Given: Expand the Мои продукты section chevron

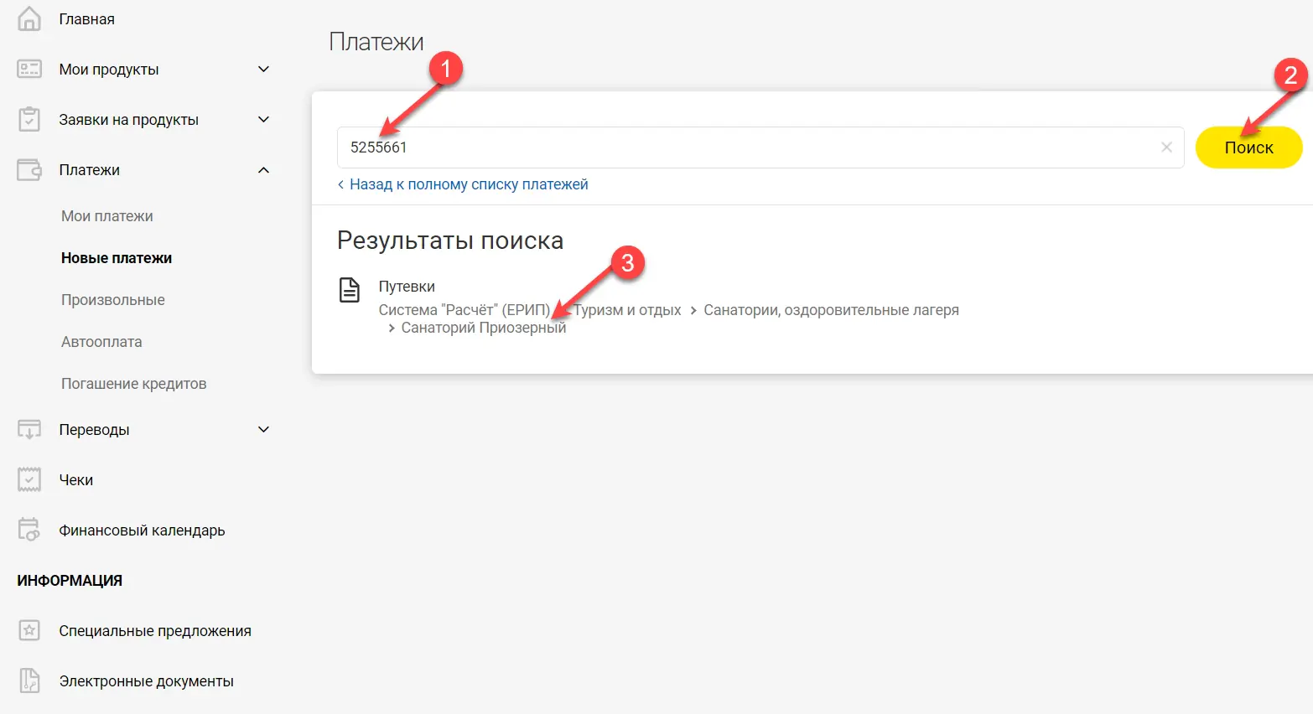Looking at the screenshot, I should pos(263,70).
